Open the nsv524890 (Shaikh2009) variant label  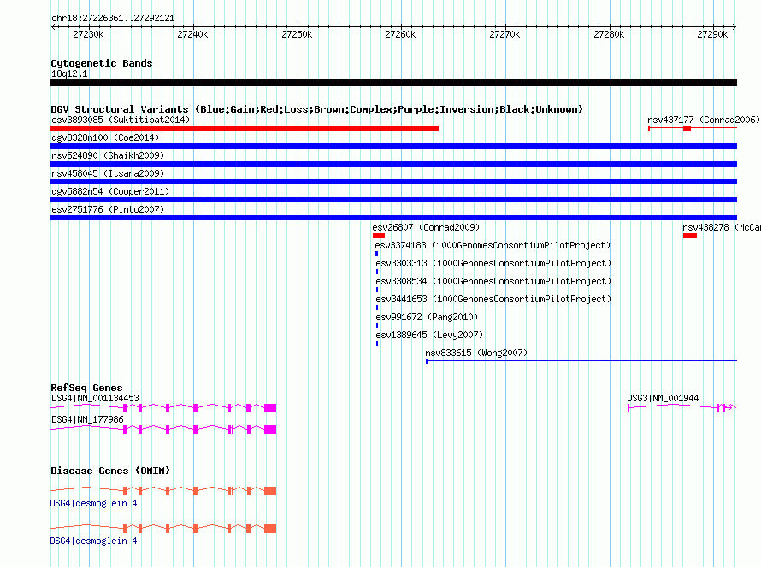(x=108, y=155)
